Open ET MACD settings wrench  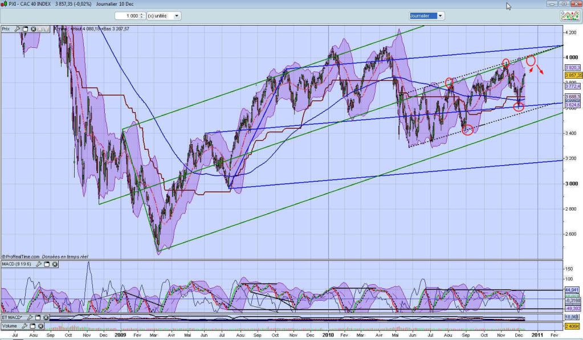30,317
